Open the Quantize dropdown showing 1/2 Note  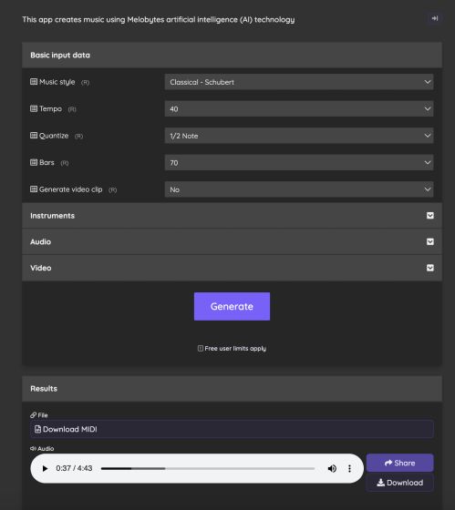point(299,136)
